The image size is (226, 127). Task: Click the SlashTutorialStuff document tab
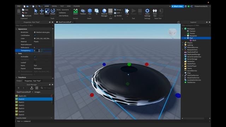64,22
